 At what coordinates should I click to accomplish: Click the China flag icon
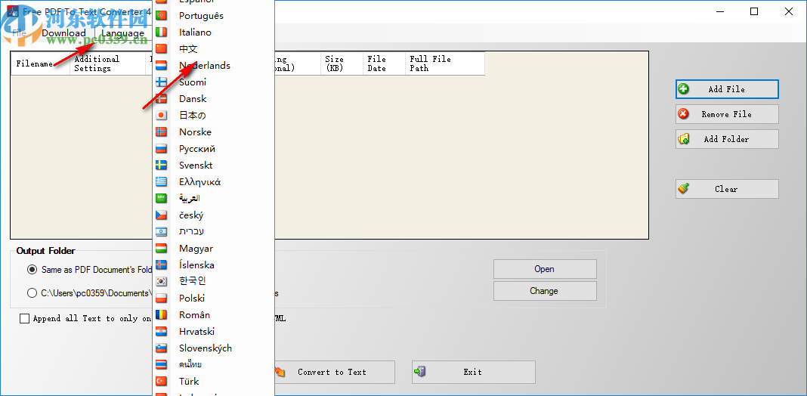tap(161, 49)
